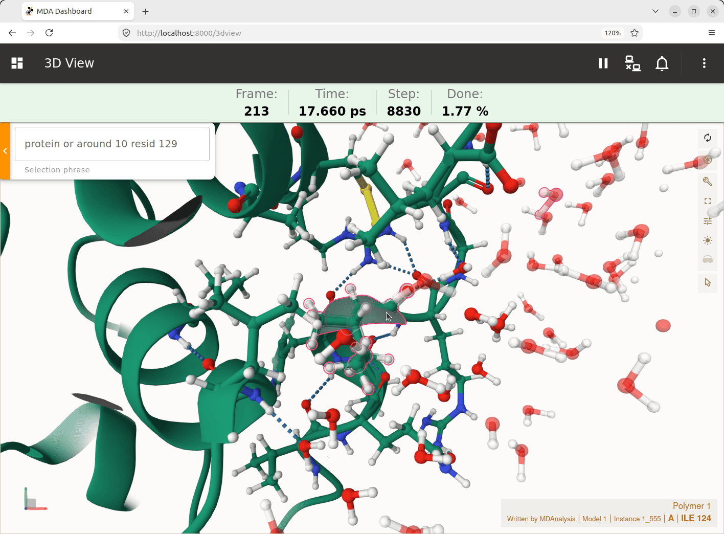Open the three-dot more options menu
This screenshot has height=534, width=724.
tap(704, 63)
